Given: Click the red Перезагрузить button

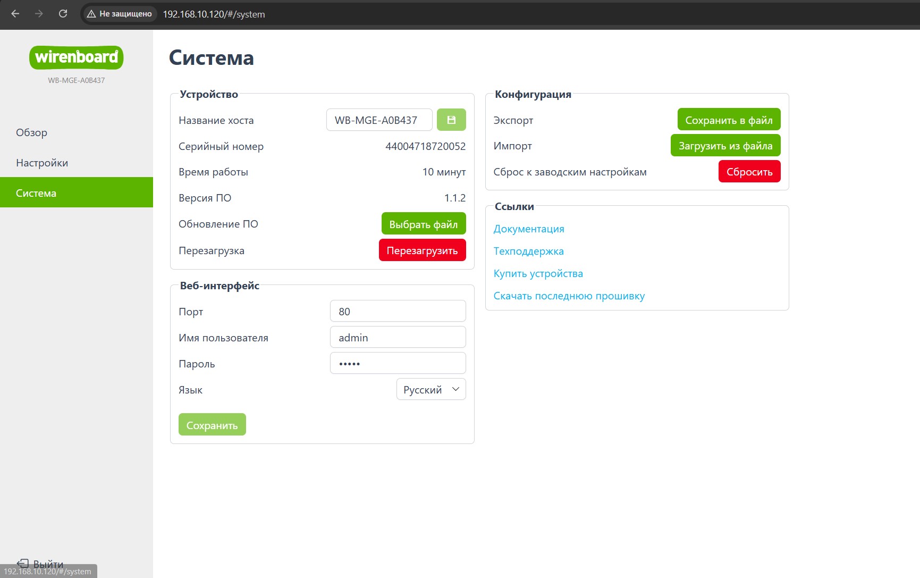Looking at the screenshot, I should (423, 250).
